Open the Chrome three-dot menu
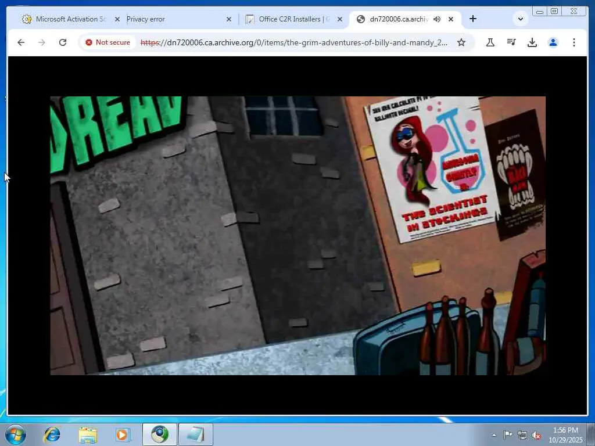The image size is (595, 446). tap(574, 42)
